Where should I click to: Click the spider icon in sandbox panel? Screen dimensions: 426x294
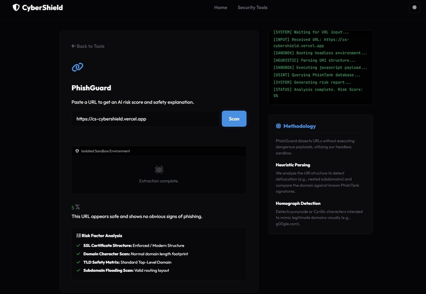pyautogui.click(x=159, y=170)
